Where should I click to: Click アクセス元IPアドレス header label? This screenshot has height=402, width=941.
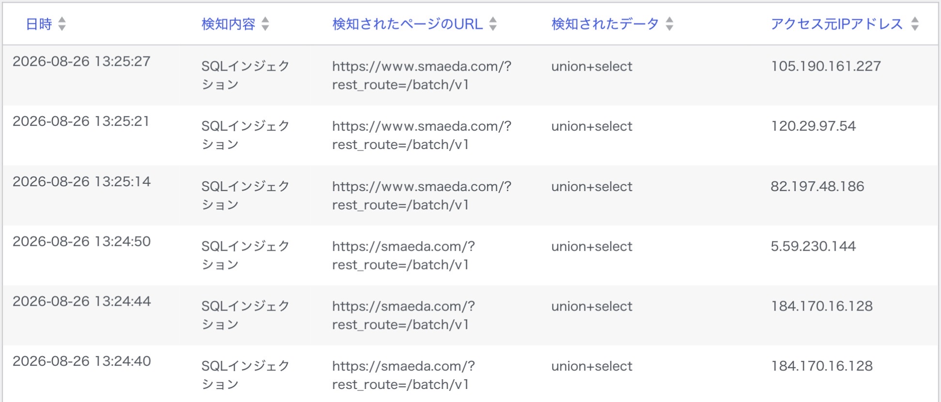pos(837,24)
